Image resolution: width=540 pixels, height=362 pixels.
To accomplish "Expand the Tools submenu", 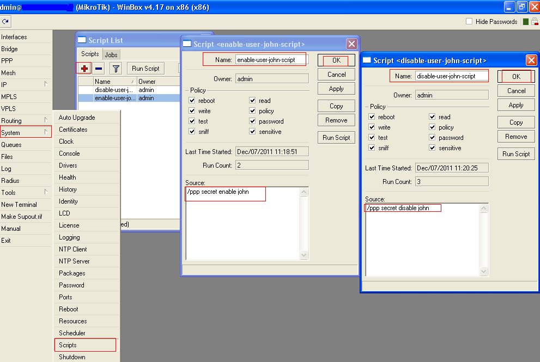I will 46,192.
